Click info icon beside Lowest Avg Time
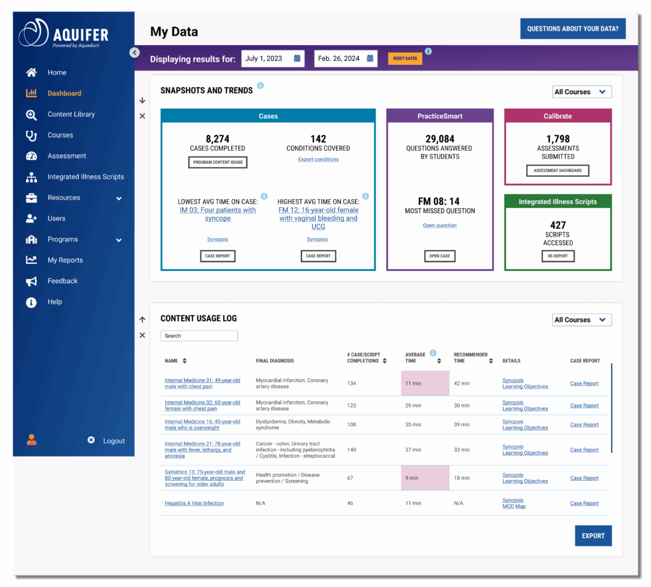This screenshot has width=651, height=587. 264,196
